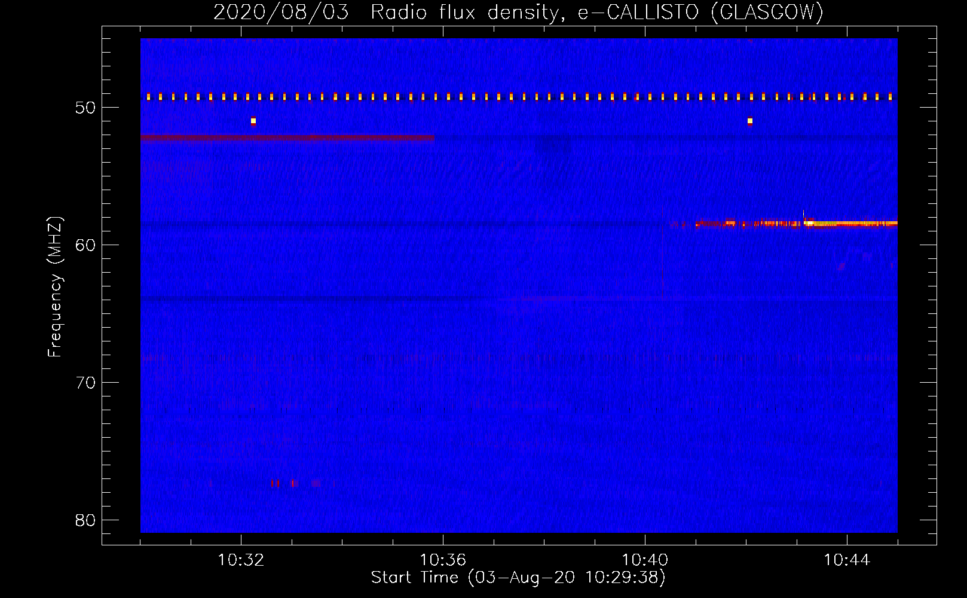Click the bright burst at 51 MHz near 10:42
The image size is (967, 598).
750,121
